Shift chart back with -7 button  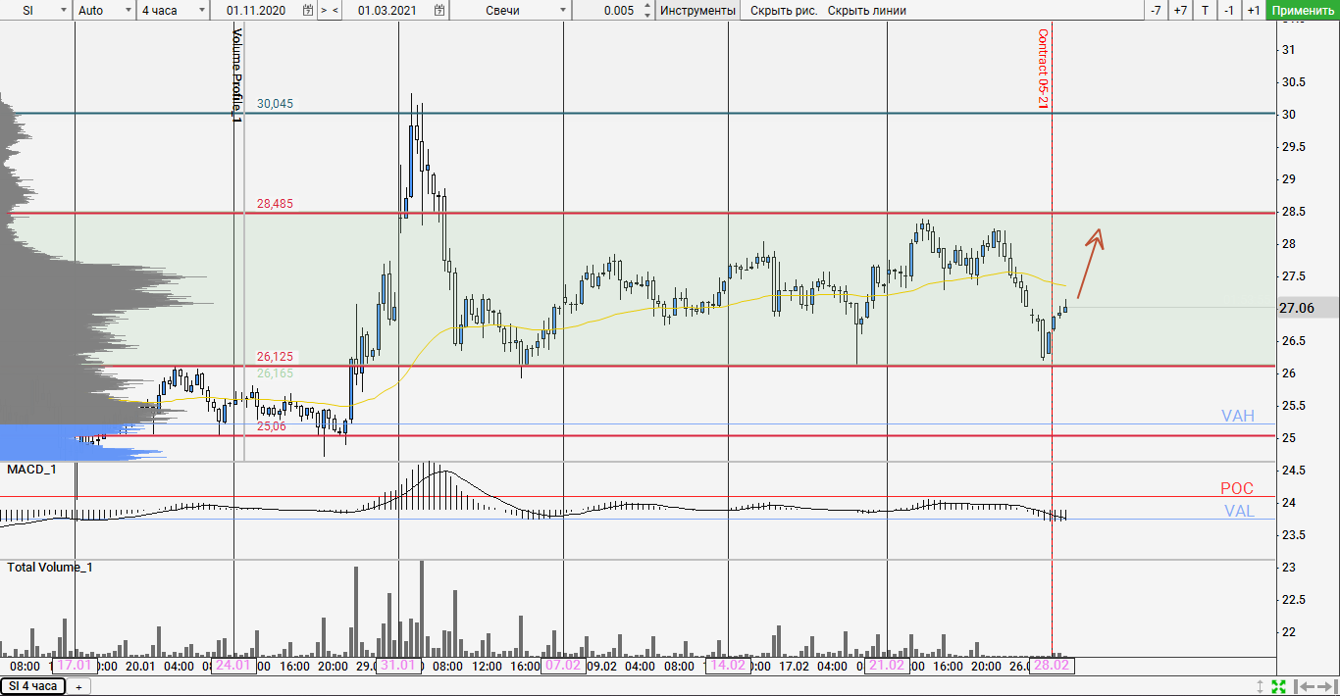[x=1156, y=10]
